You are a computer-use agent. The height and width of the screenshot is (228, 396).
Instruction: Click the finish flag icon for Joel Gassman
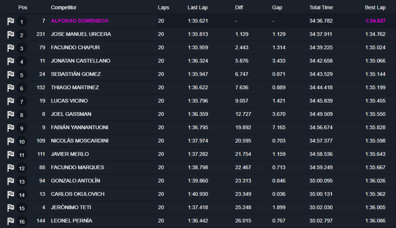(x=11, y=115)
